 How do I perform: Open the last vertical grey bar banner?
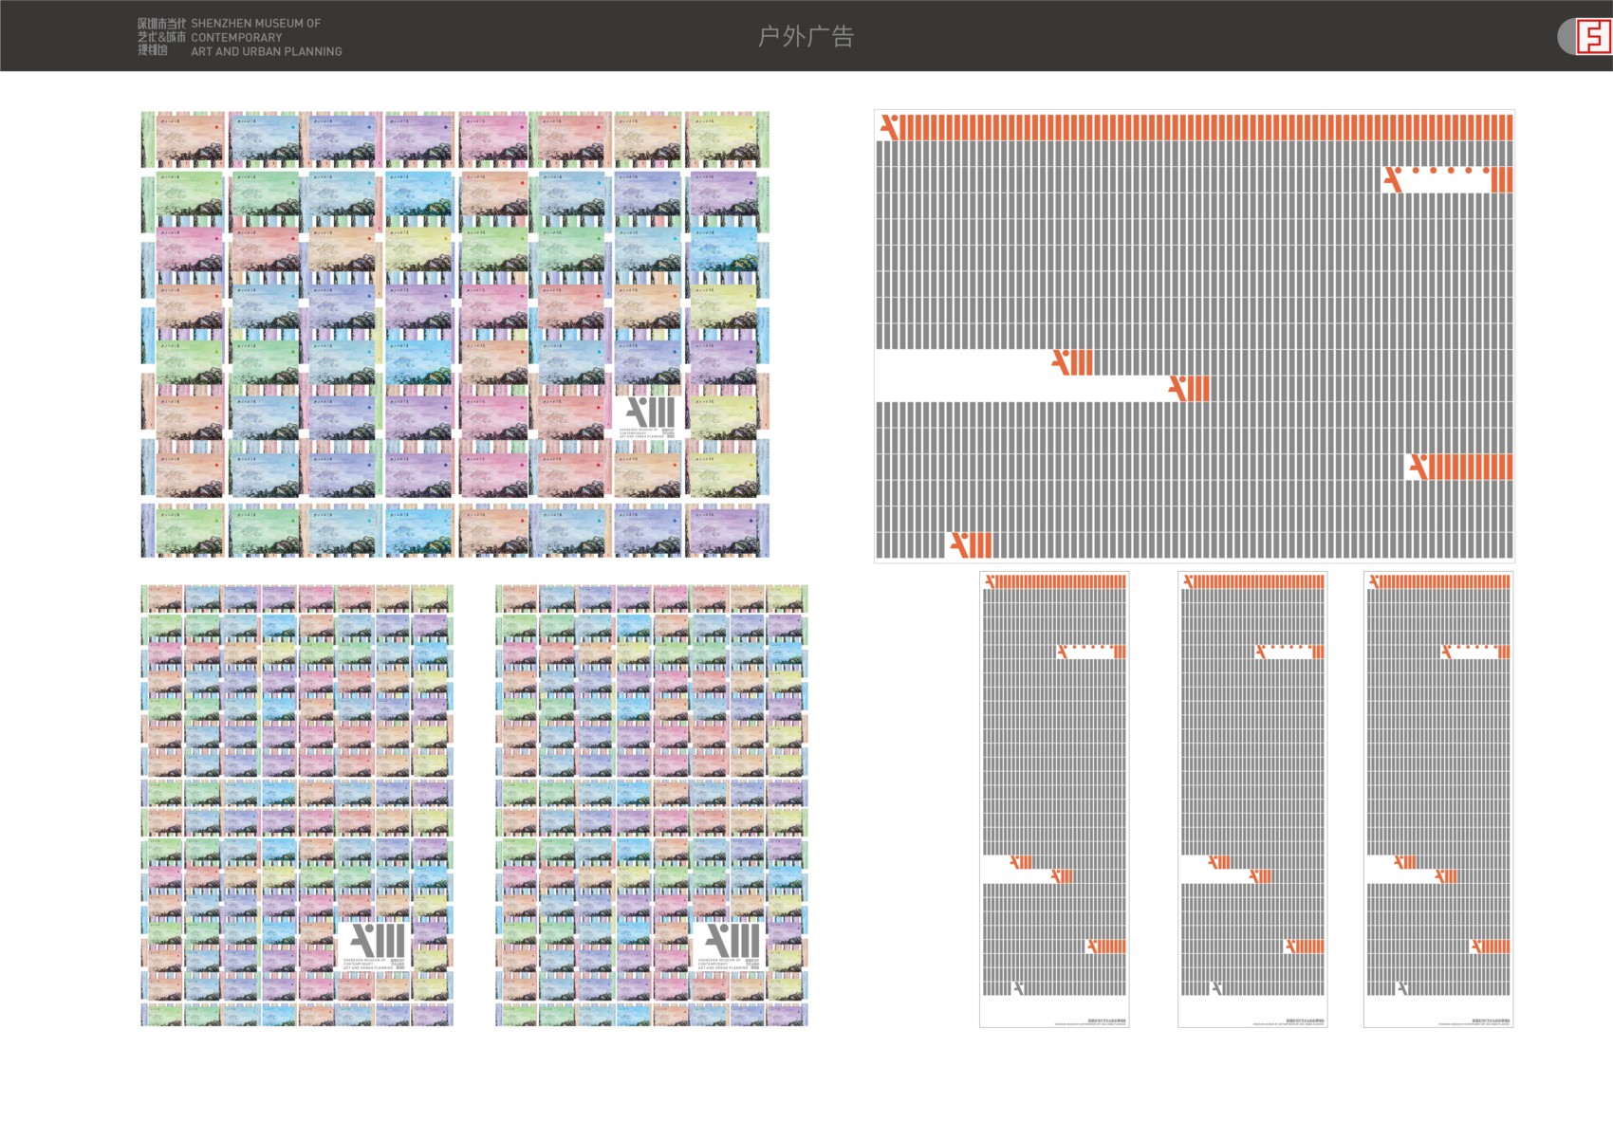[1438, 800]
